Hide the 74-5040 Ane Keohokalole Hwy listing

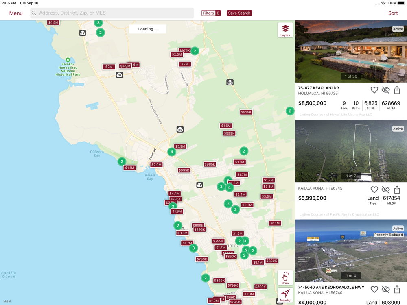[386, 289]
